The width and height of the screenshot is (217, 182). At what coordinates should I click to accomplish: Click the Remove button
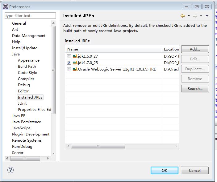pos(195,79)
